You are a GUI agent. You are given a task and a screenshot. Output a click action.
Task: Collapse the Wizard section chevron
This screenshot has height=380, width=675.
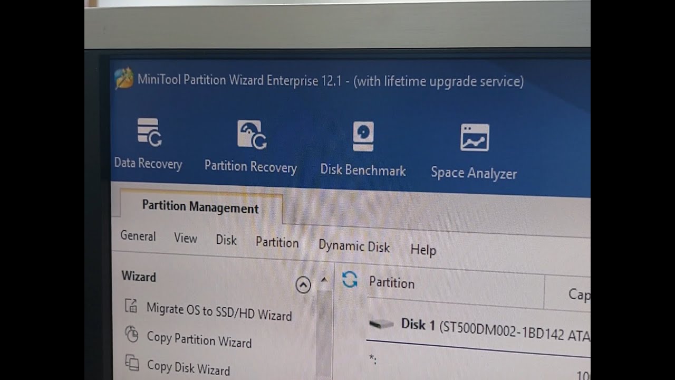point(303,286)
